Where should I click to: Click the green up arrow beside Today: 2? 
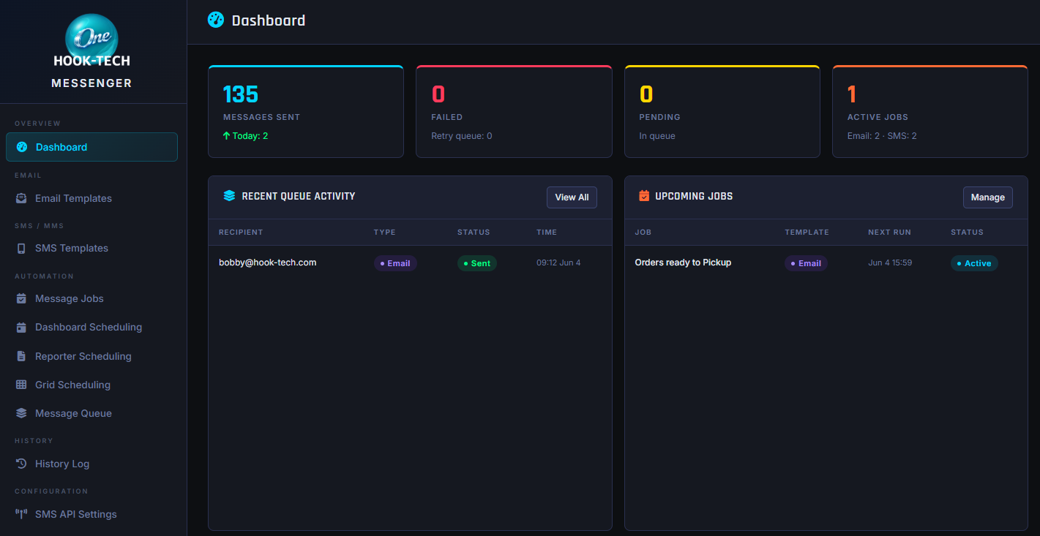(x=227, y=136)
